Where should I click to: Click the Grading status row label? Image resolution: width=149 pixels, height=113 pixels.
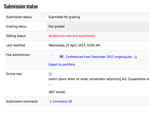[16, 27]
